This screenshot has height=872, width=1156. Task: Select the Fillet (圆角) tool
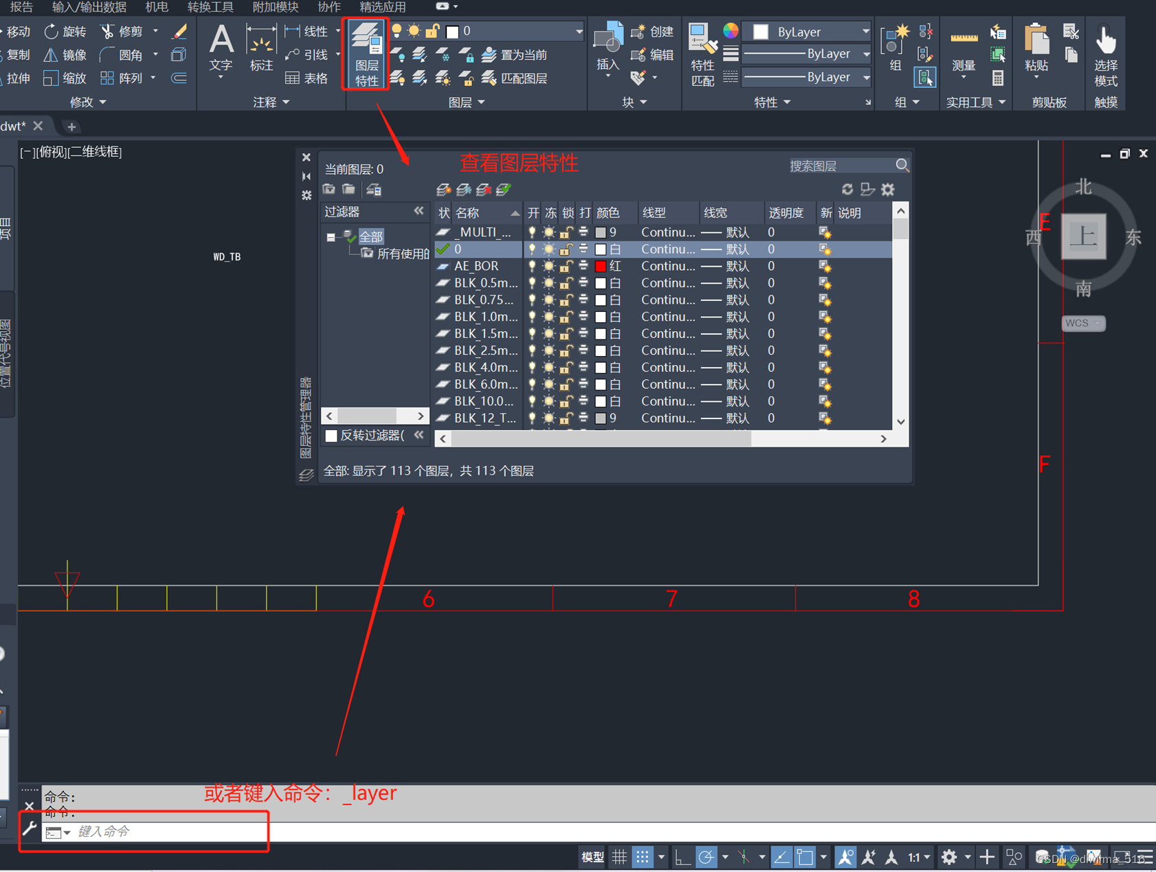click(x=122, y=55)
